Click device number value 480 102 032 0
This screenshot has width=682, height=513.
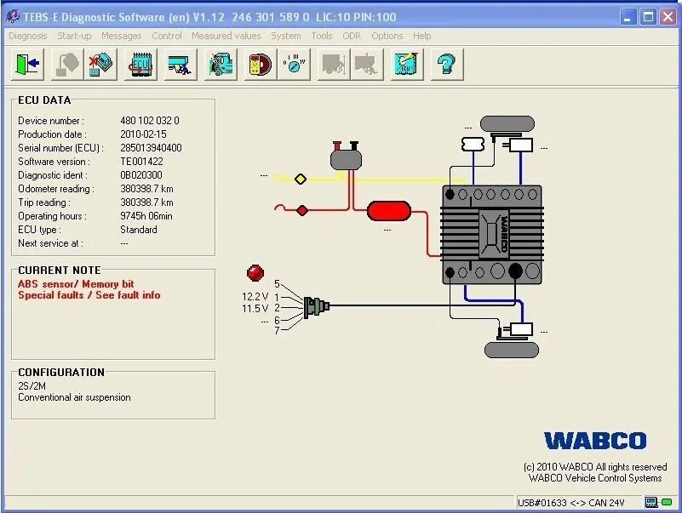(150, 121)
